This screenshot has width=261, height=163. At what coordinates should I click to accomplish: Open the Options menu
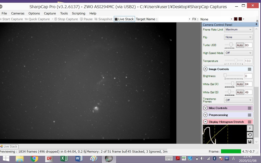34,13
